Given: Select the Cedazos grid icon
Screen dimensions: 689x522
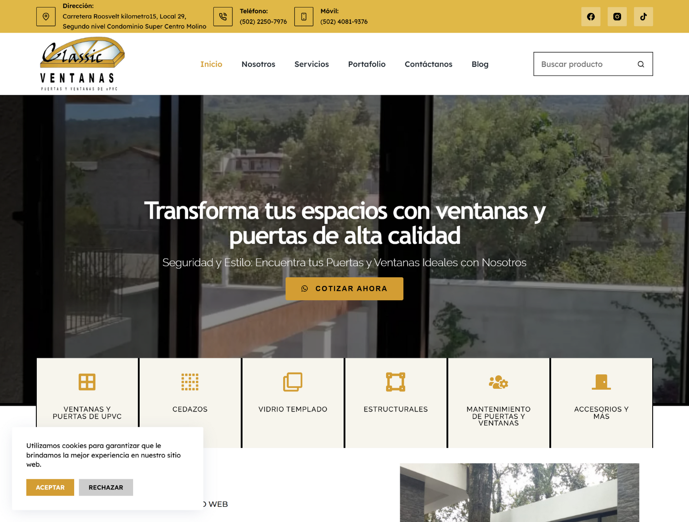Looking at the screenshot, I should point(190,382).
